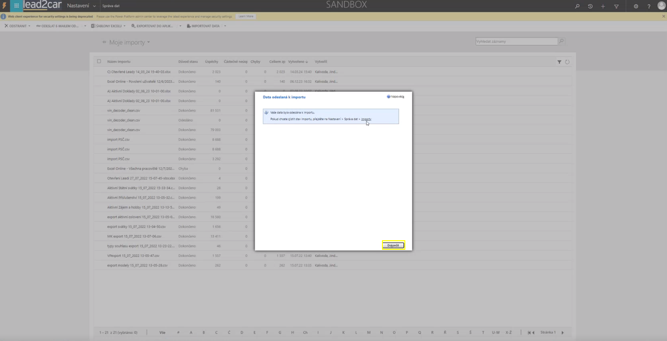The image size is (667, 341).
Task: Click the grid filter funnel icon
Action: point(559,62)
